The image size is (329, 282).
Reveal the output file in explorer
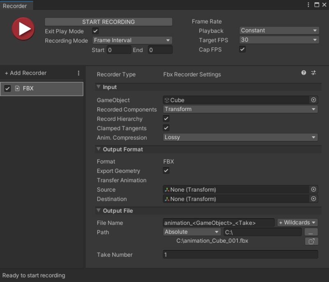coord(312,241)
